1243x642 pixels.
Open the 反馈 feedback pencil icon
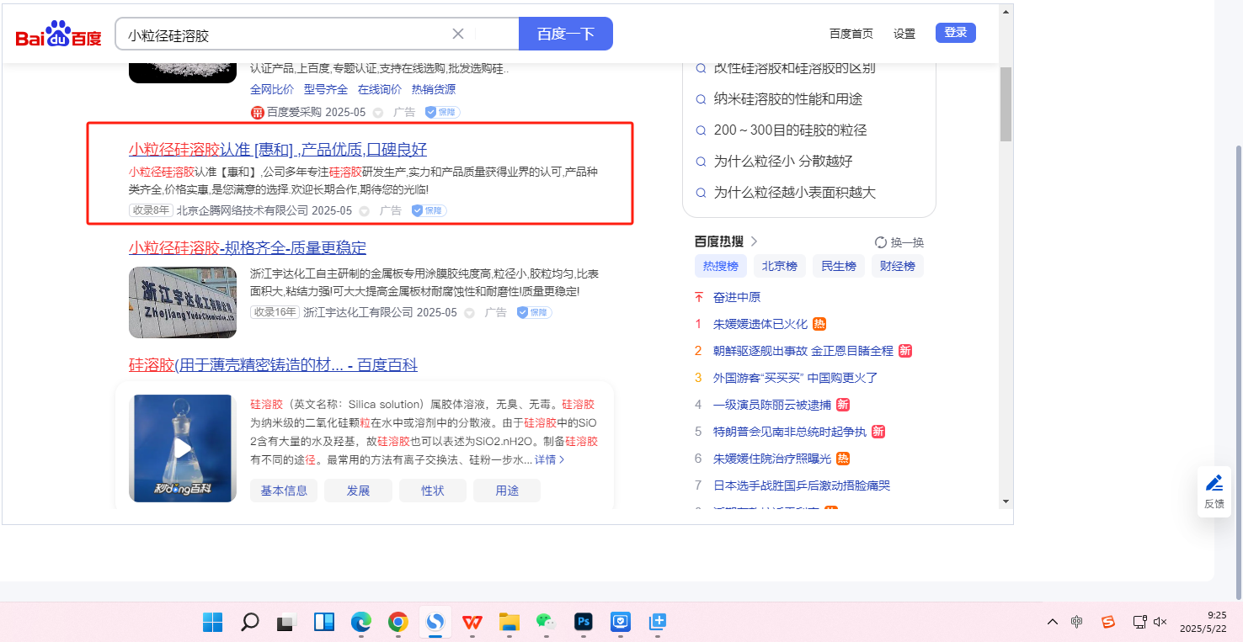click(1214, 483)
